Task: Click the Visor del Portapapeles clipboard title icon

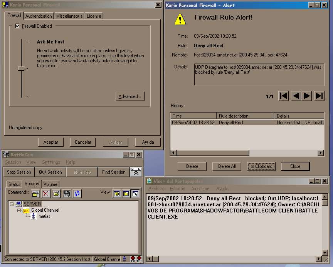Action: tap(150, 181)
